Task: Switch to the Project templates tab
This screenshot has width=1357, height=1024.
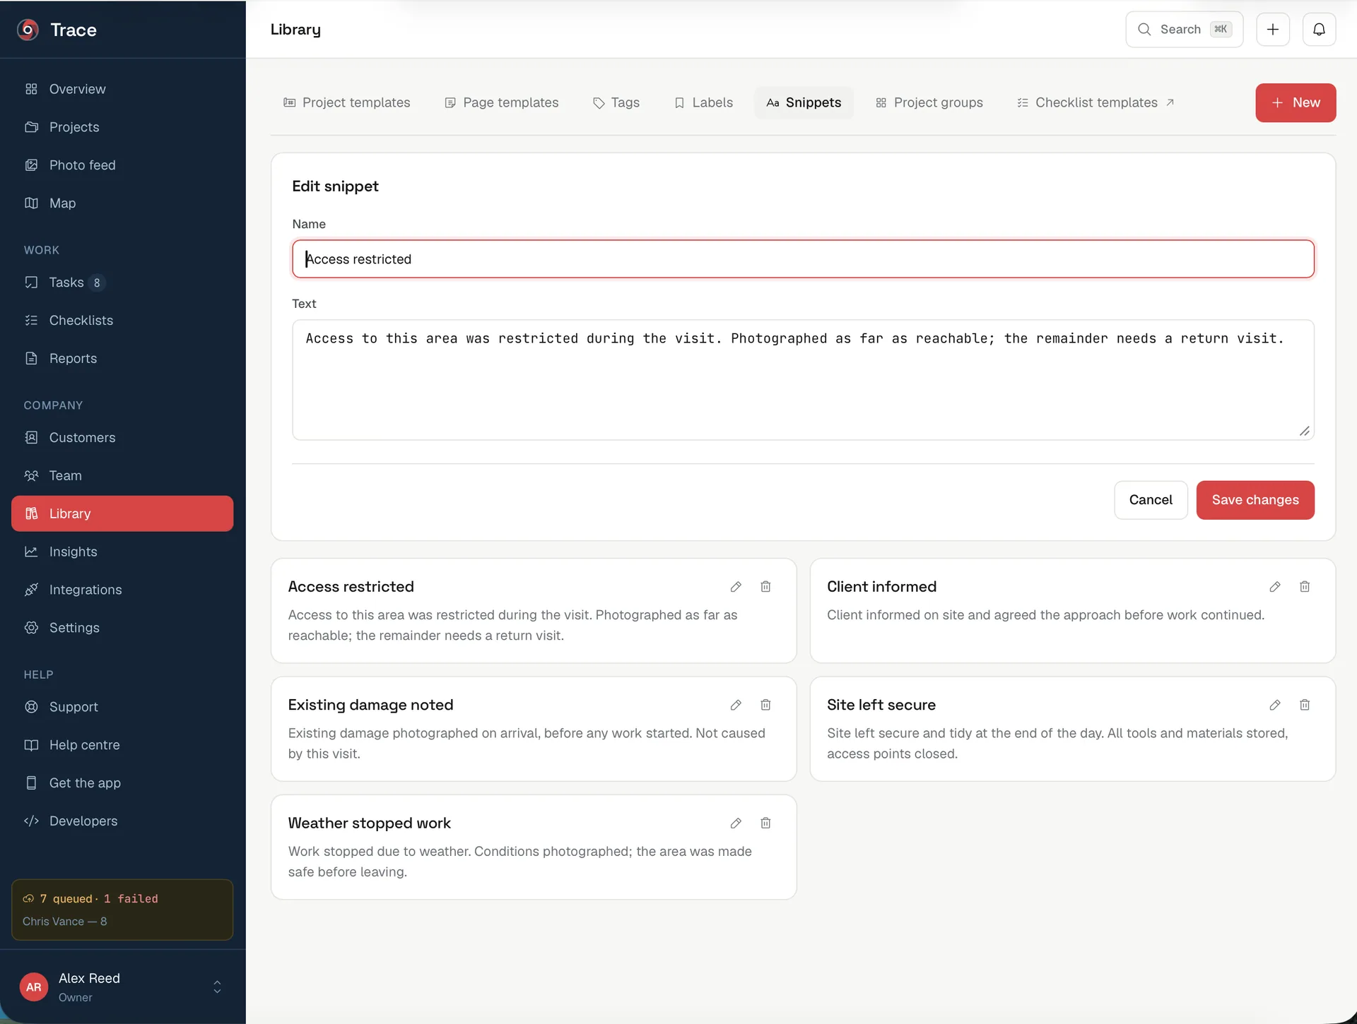Action: coord(346,103)
